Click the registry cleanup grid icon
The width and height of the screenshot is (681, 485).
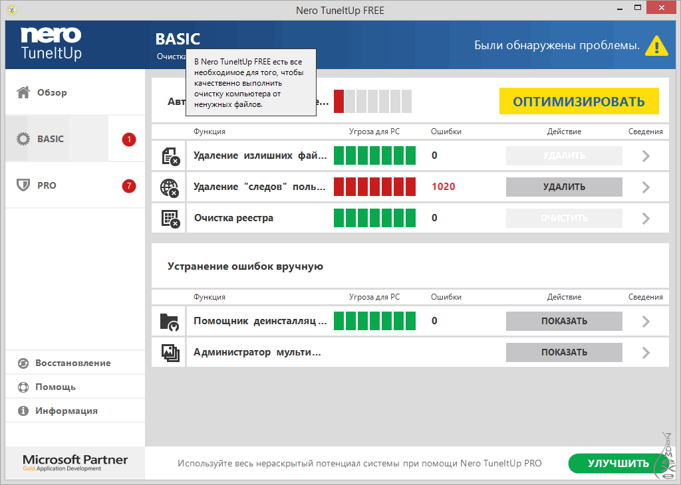(x=171, y=219)
